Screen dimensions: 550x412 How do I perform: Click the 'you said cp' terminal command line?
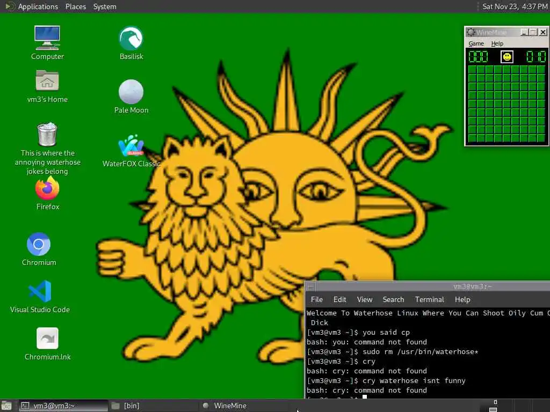click(x=358, y=333)
